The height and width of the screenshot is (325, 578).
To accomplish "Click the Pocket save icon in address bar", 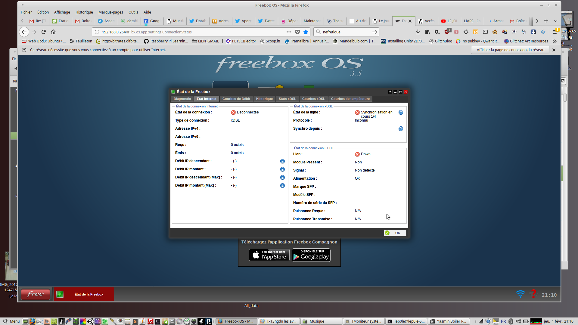I will (x=297, y=32).
